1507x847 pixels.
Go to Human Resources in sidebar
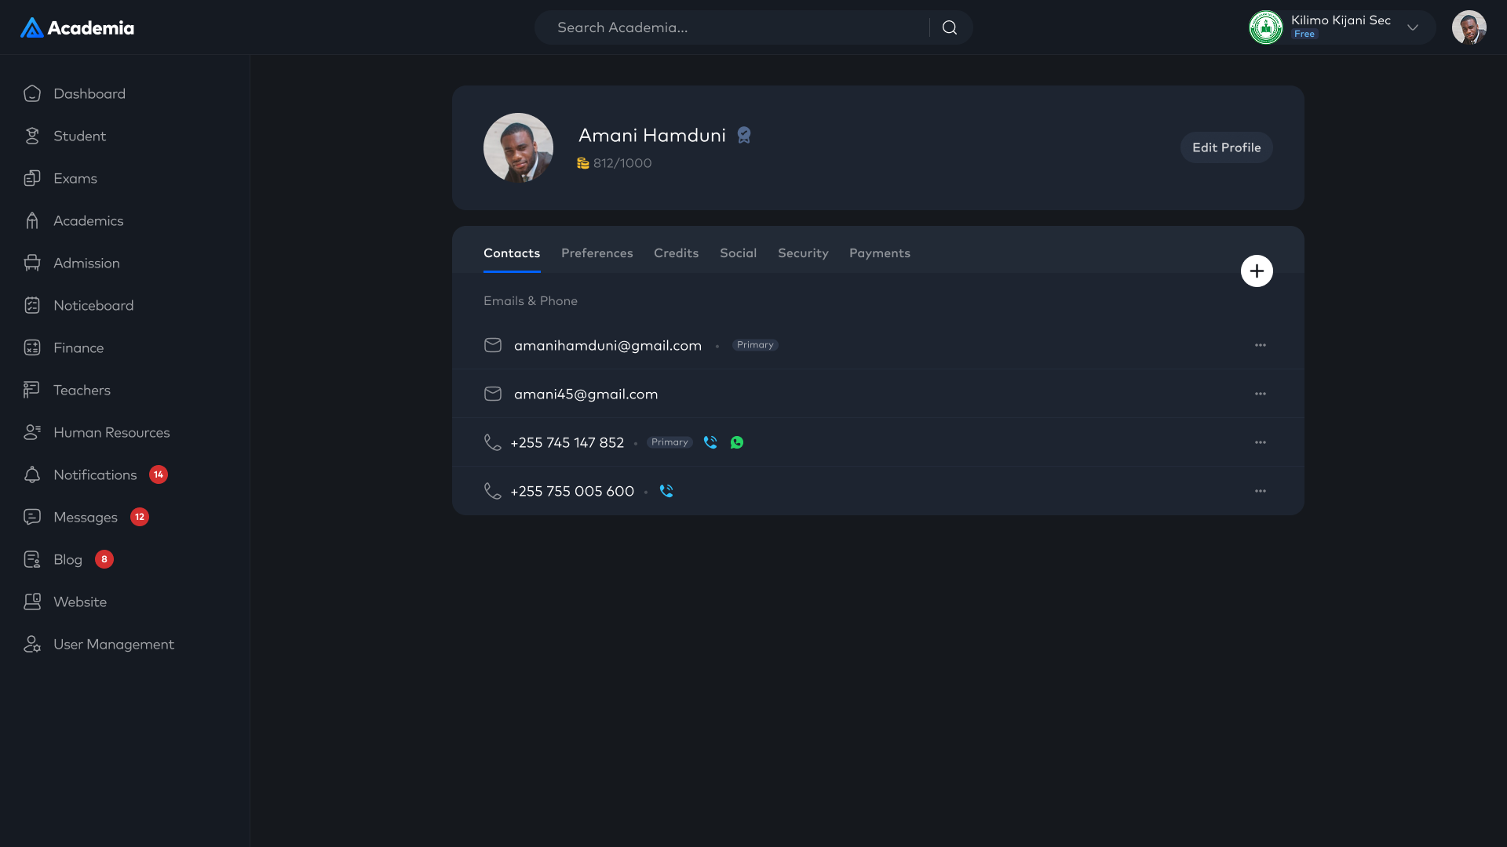111,432
